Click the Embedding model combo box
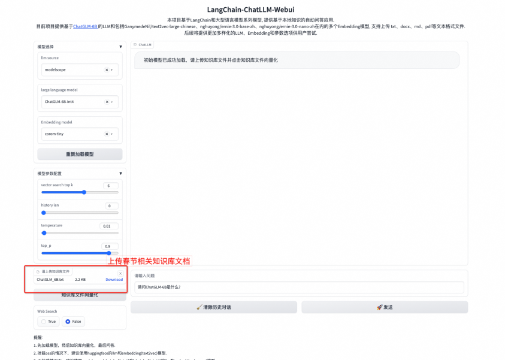The width and height of the screenshot is (505, 360). [80, 134]
